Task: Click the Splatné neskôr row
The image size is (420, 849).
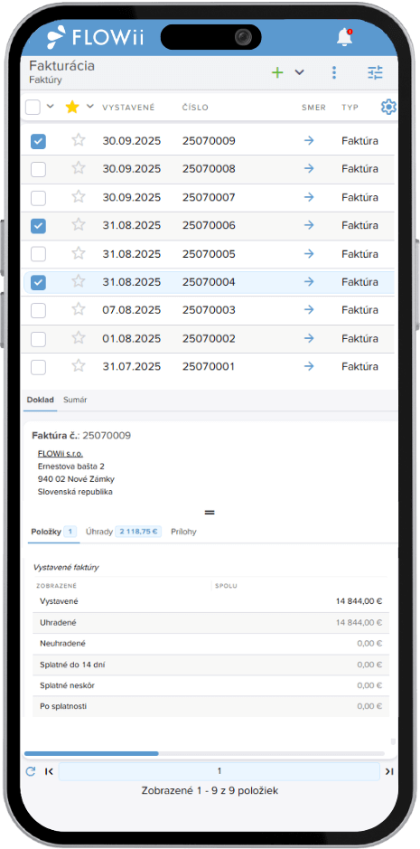Action: (x=210, y=685)
